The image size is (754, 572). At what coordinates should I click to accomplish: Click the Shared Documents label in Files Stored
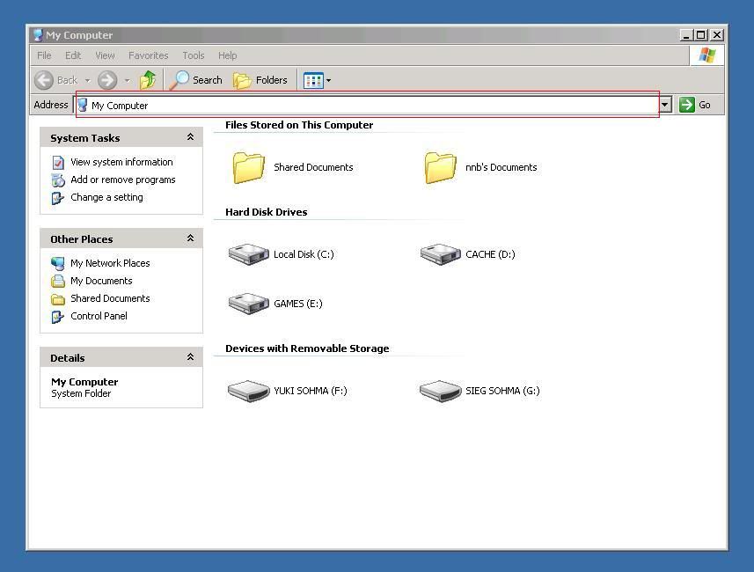tap(313, 167)
